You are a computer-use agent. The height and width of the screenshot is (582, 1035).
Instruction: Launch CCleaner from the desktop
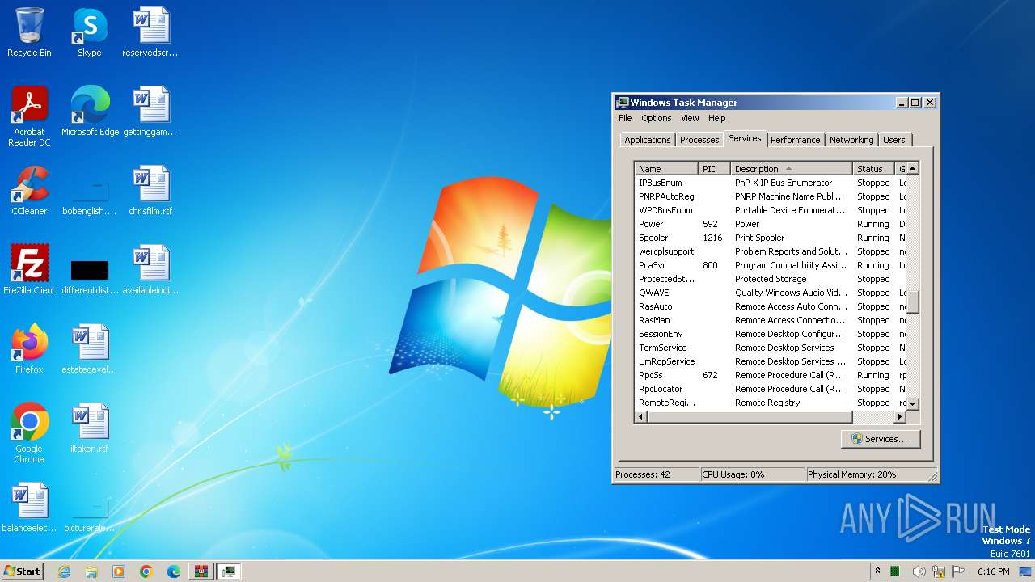coord(29,191)
